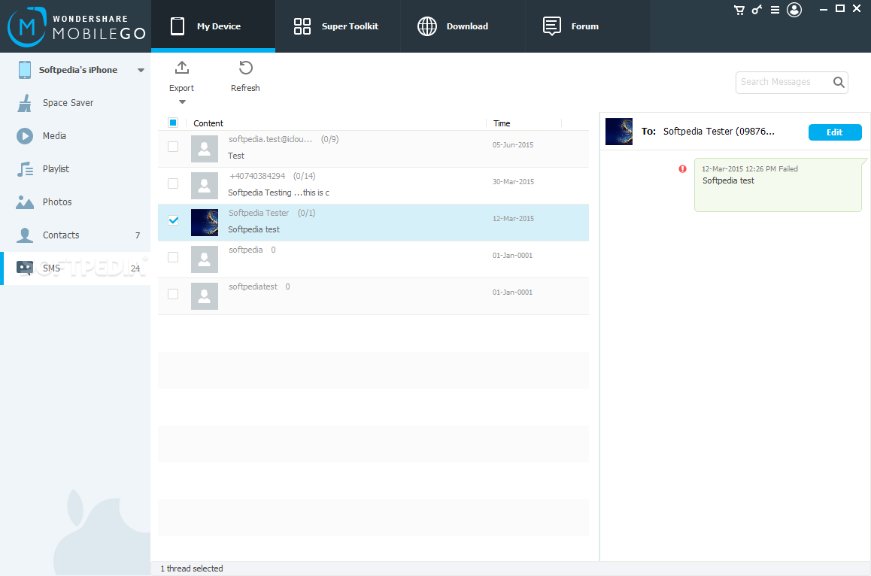Click avatar of softpedia.test@iclou thread

[x=205, y=149]
